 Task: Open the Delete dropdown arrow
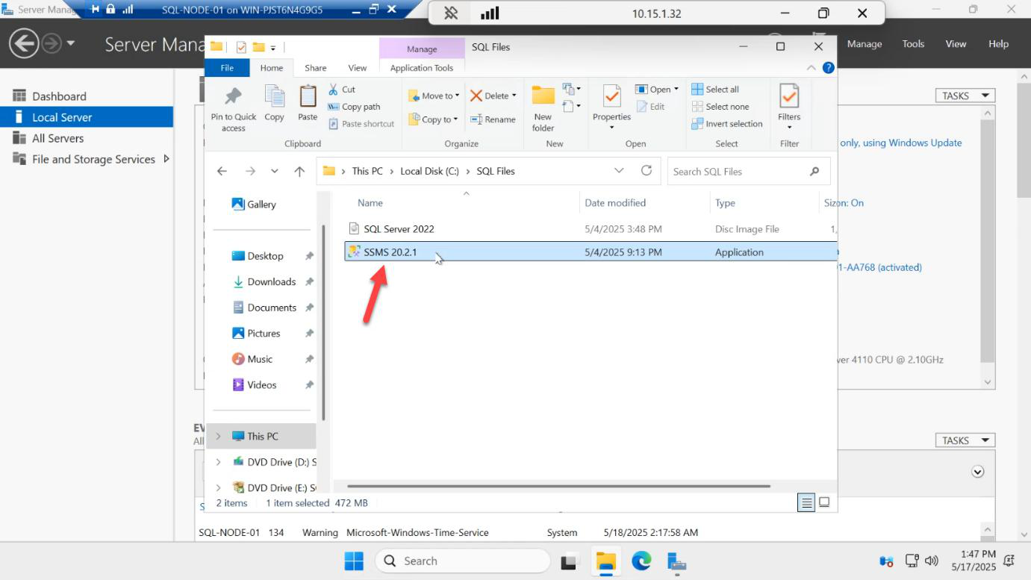pos(514,96)
